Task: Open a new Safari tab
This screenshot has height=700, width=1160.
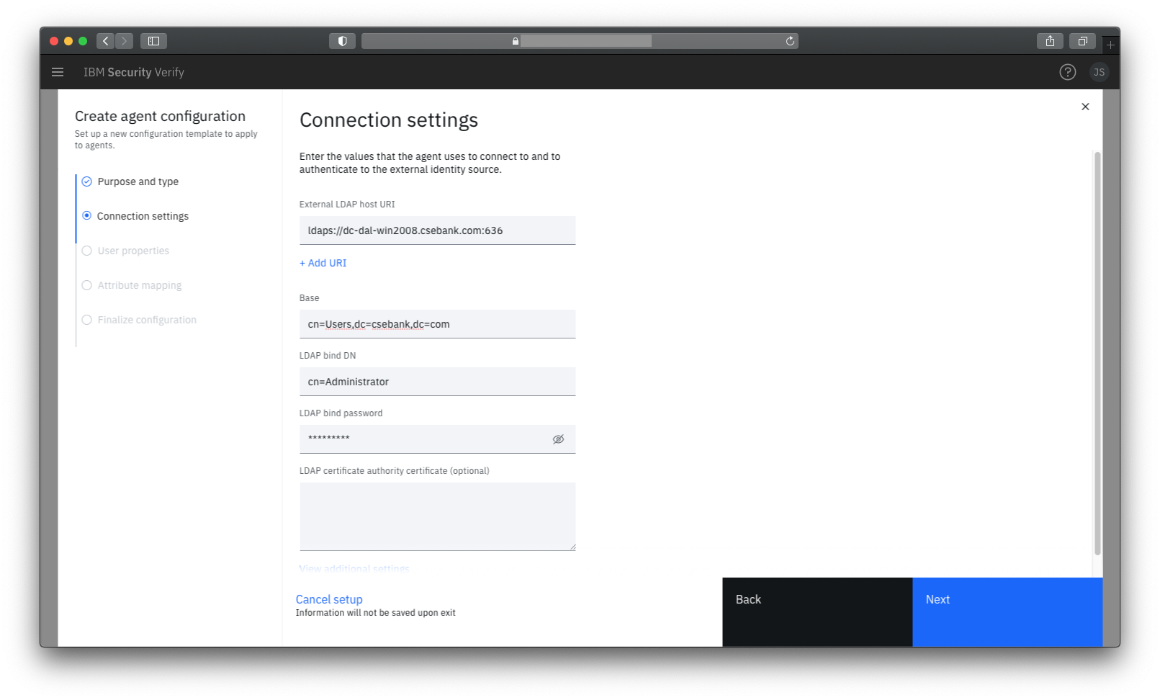Action: point(1110,45)
